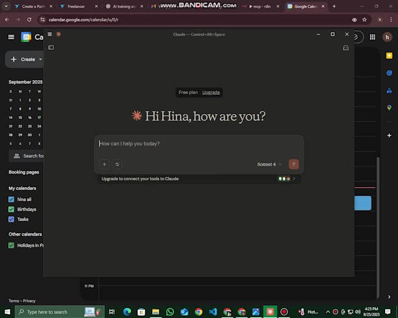Click the 'Search for people' field in Calendar

pyautogui.click(x=26, y=156)
